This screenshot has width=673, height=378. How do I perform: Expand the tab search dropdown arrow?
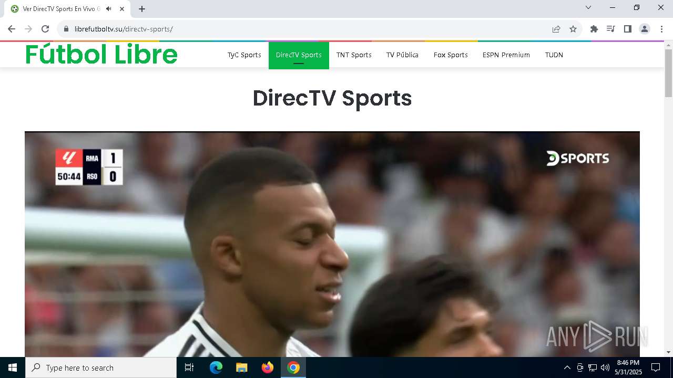(x=588, y=7)
